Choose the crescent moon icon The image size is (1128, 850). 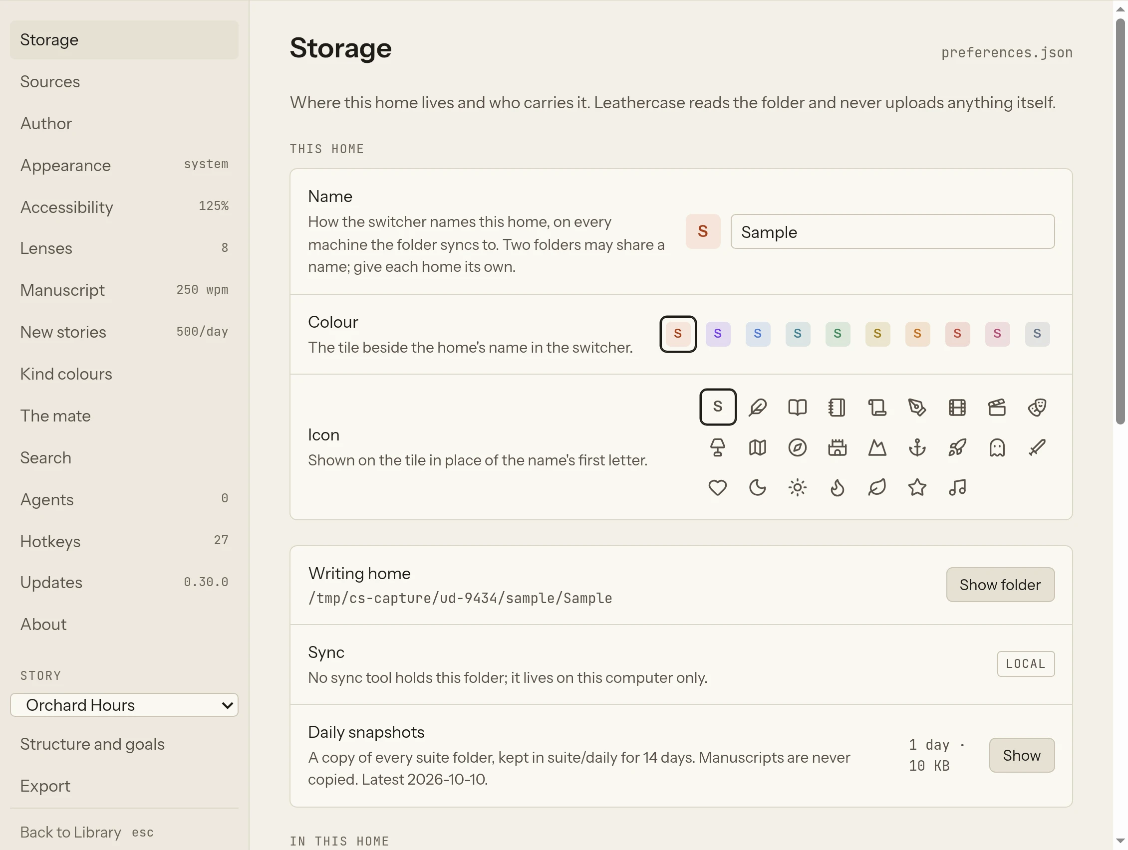tap(757, 487)
